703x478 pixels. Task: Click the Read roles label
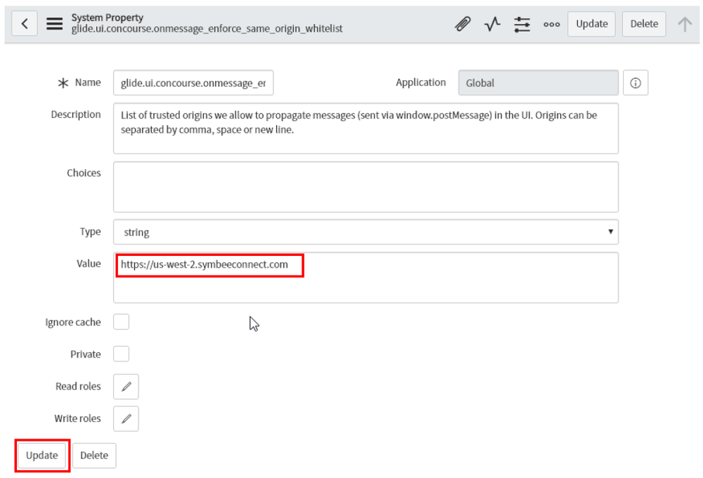(x=78, y=387)
